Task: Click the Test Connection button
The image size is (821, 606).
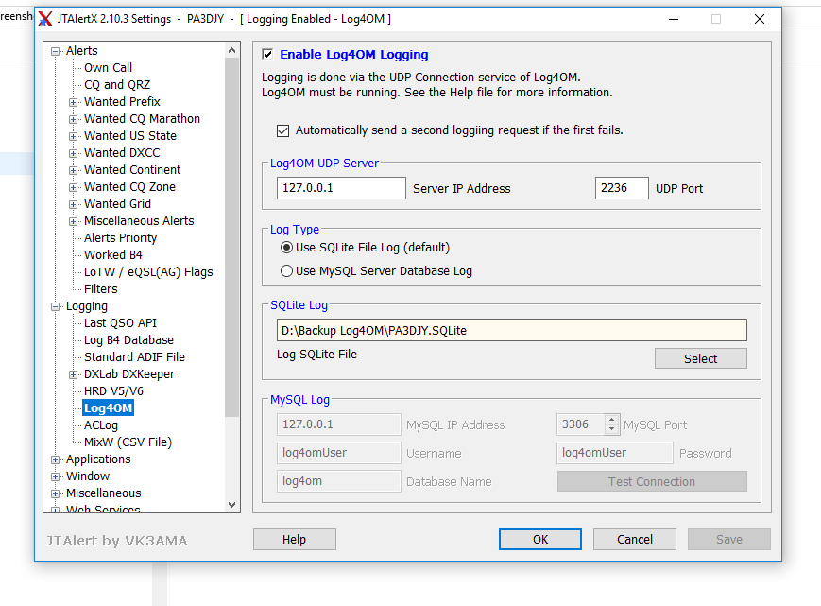Action: [652, 482]
